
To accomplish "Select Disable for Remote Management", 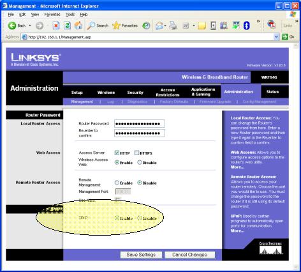I will (x=140, y=183).
